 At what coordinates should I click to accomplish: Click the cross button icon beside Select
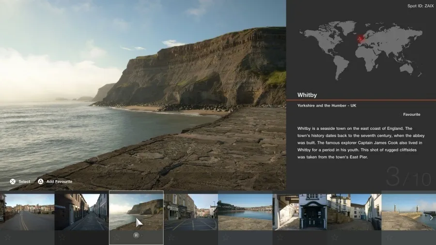coord(13,182)
